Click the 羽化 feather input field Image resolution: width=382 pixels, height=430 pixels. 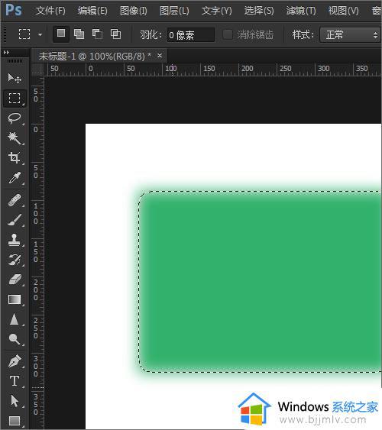click(x=191, y=35)
